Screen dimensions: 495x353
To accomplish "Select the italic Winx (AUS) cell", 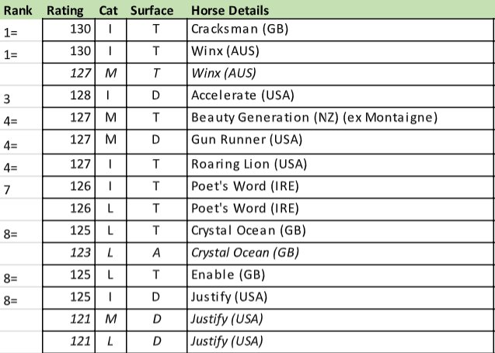I will point(340,74).
